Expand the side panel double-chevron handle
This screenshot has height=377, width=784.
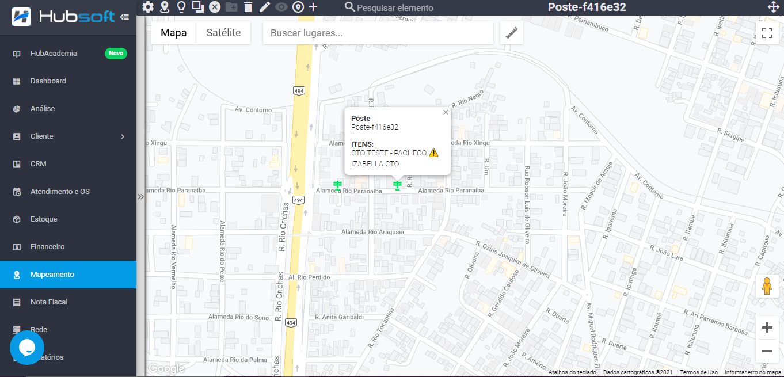click(x=140, y=196)
